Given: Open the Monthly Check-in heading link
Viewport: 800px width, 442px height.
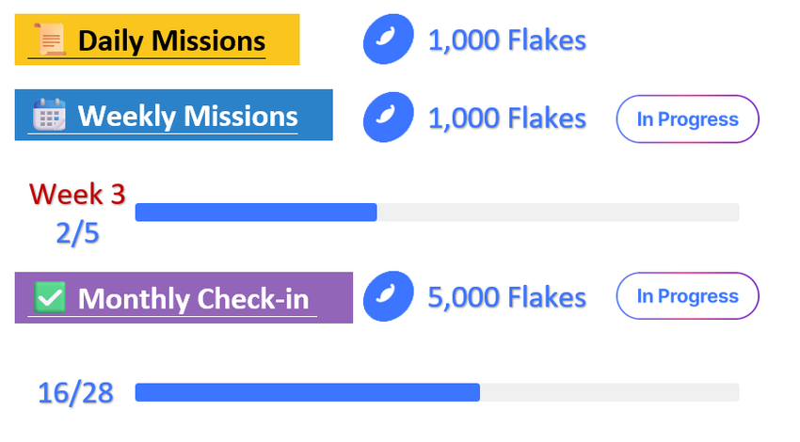Looking at the screenshot, I should pos(193,298).
